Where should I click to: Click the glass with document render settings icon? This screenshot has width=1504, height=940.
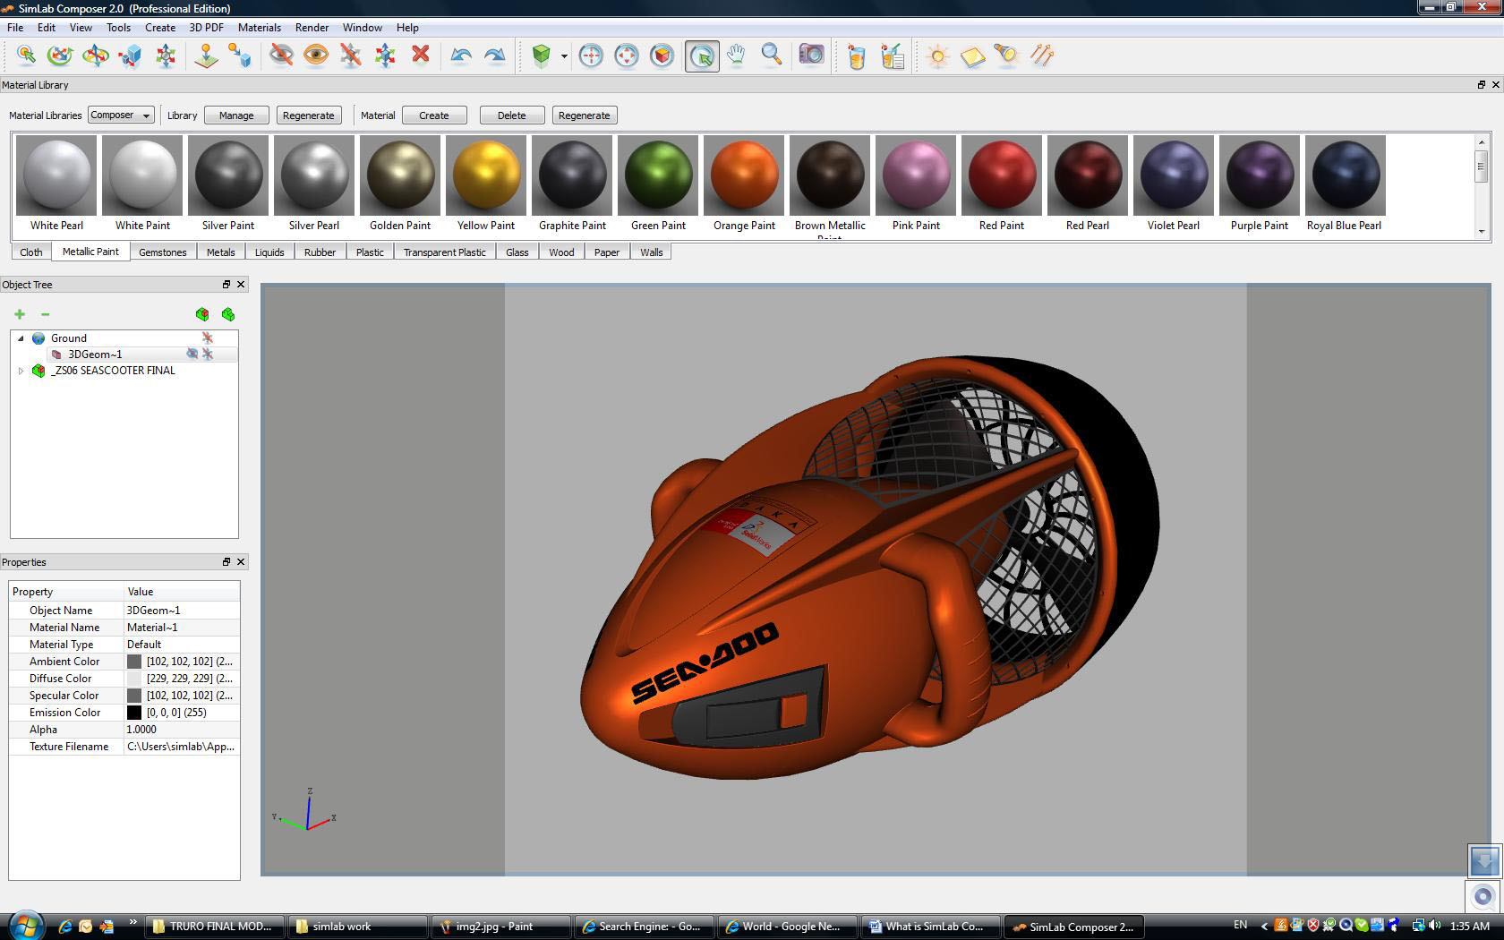point(893,56)
